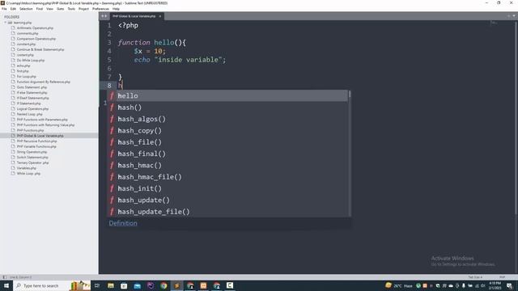
Task: Open While Loop.php in sidebar
Action: [28, 174]
